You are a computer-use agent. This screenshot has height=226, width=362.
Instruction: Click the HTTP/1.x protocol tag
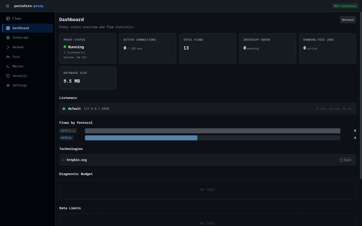tap(68, 131)
